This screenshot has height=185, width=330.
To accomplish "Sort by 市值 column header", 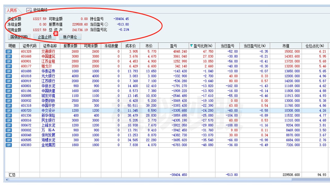I will point(286,46).
